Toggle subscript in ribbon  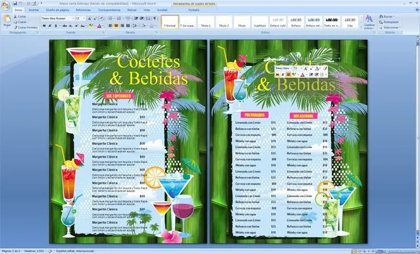coord(70,26)
